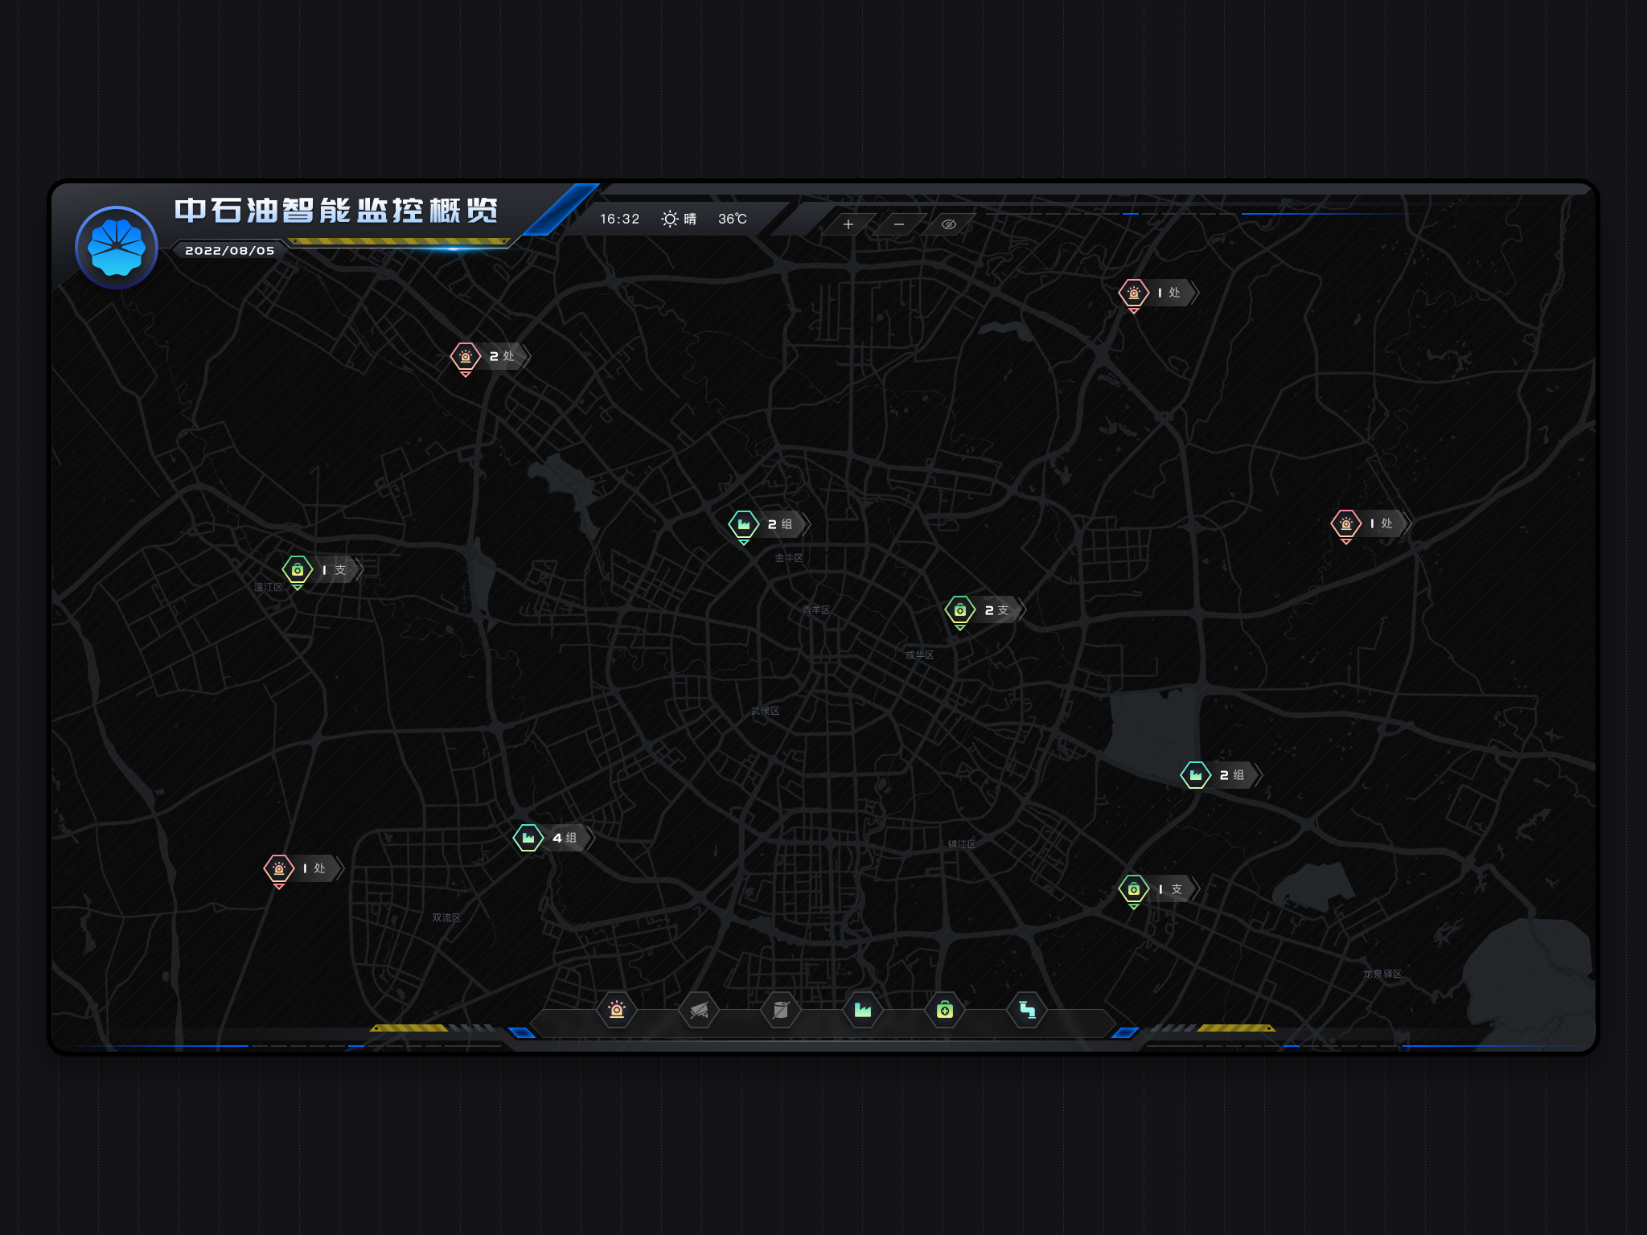Click the zoom out minus button
Viewport: 1647px width, 1235px height.
[898, 224]
